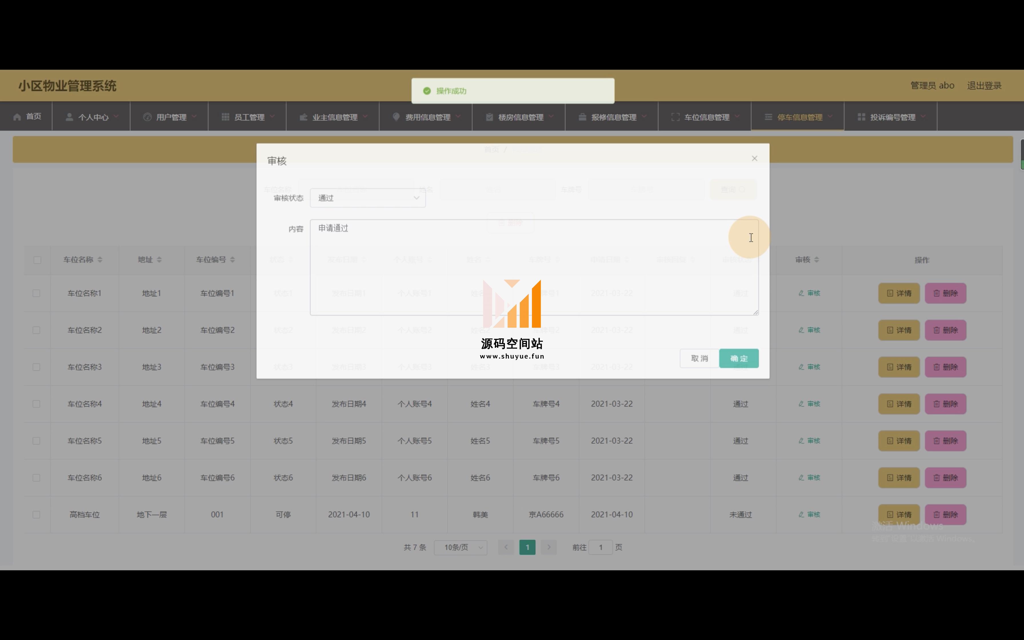Image resolution: width=1024 pixels, height=640 pixels.
Task: Cancel the audit with 取消 button
Action: (699, 359)
